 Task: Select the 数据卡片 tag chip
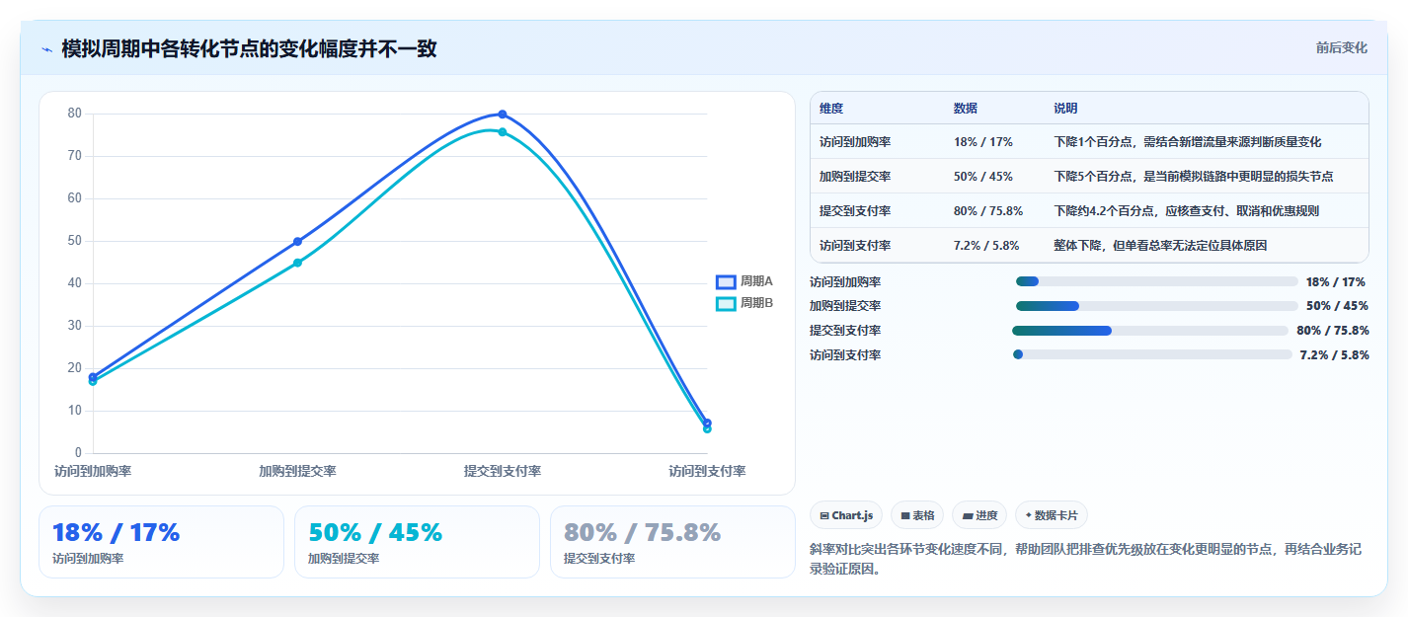click(x=1052, y=515)
